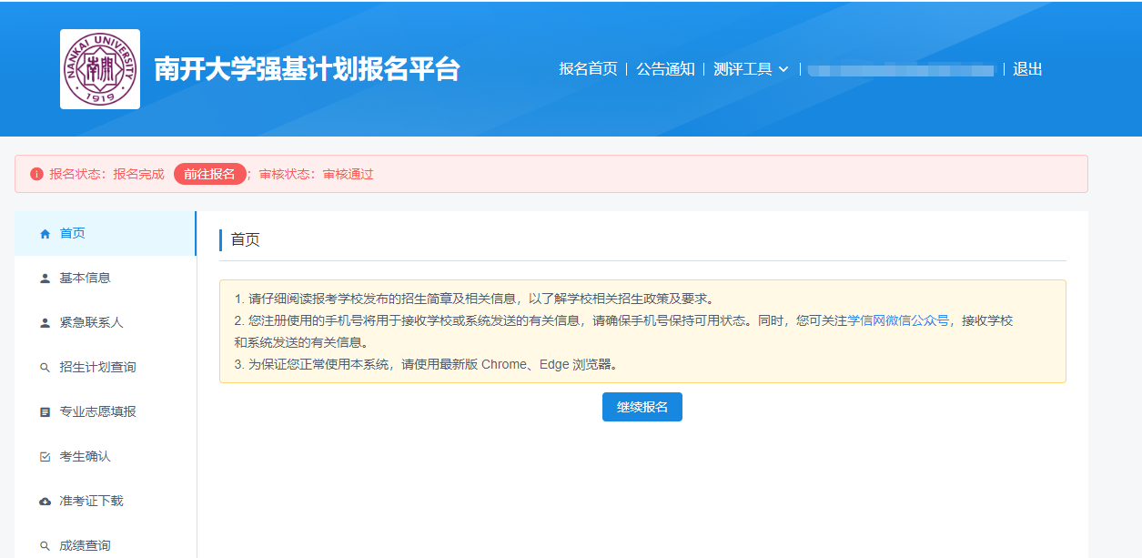This screenshot has height=558, width=1142.
Task: Click the red info icon in status banner
Action: click(x=36, y=174)
